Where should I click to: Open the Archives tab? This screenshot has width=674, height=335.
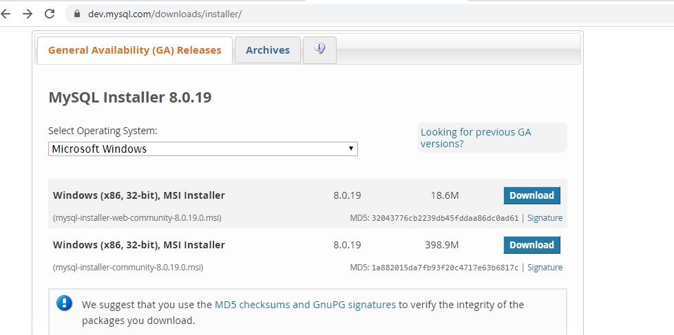[x=267, y=50]
